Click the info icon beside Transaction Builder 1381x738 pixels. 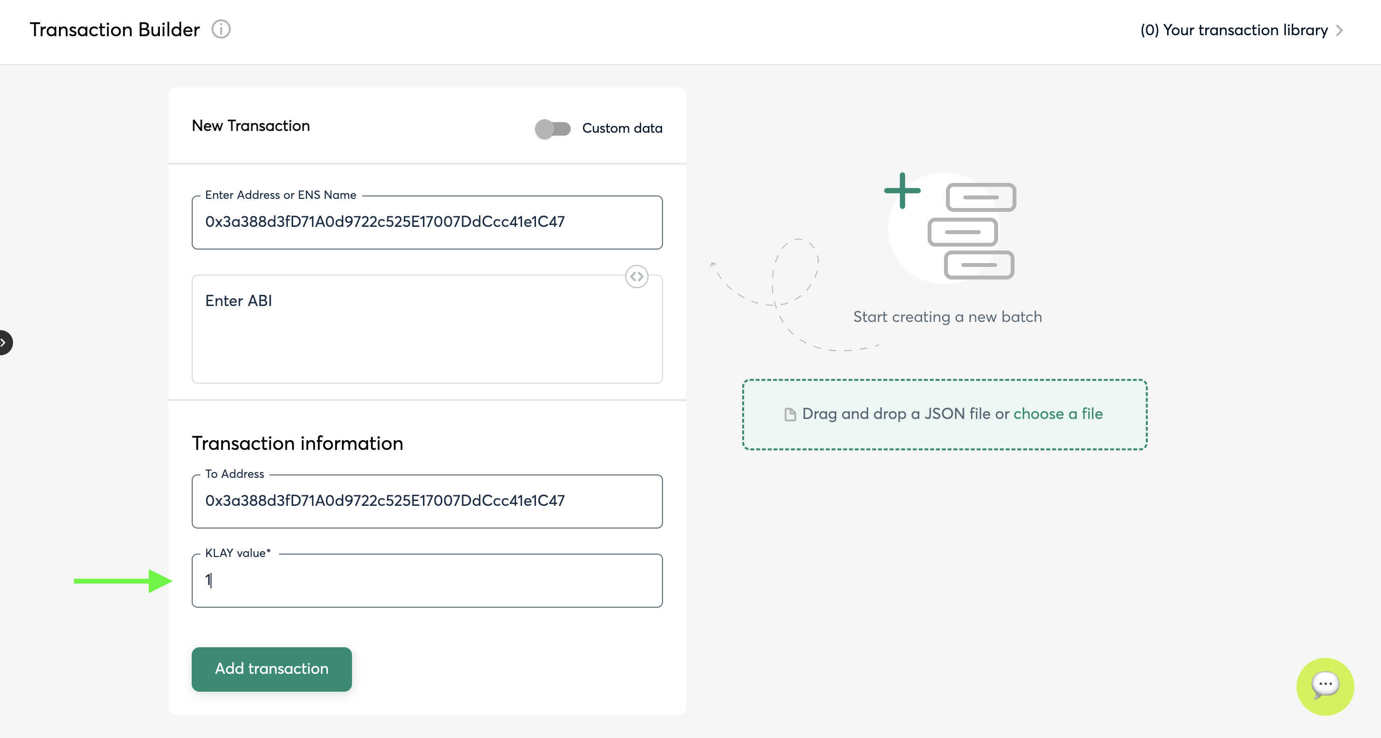[221, 29]
